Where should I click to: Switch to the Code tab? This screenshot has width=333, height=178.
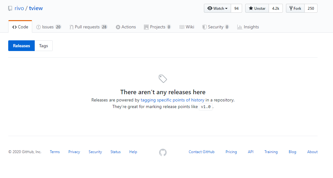(x=20, y=27)
